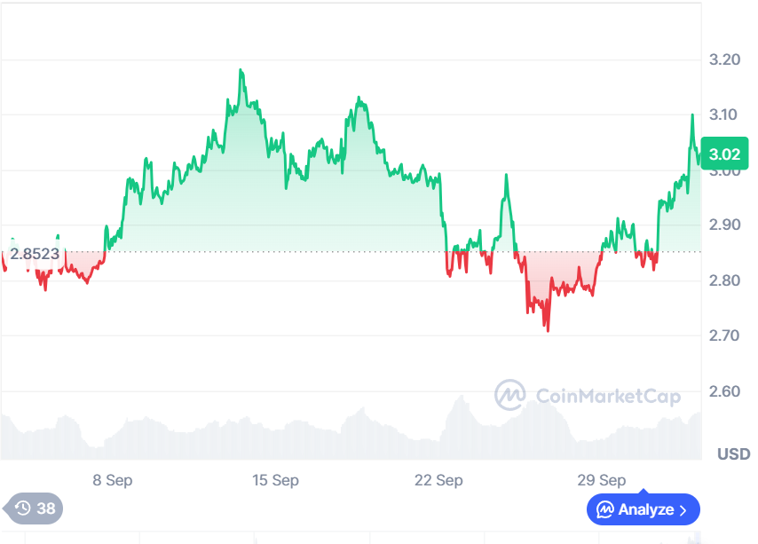
Task: Click the 3.10 price axis label
Action: 724,114
